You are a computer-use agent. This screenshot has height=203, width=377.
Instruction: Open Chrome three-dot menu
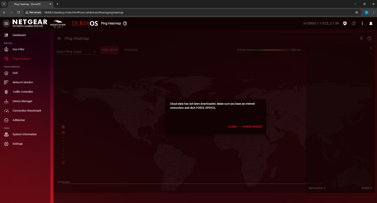tap(373, 12)
